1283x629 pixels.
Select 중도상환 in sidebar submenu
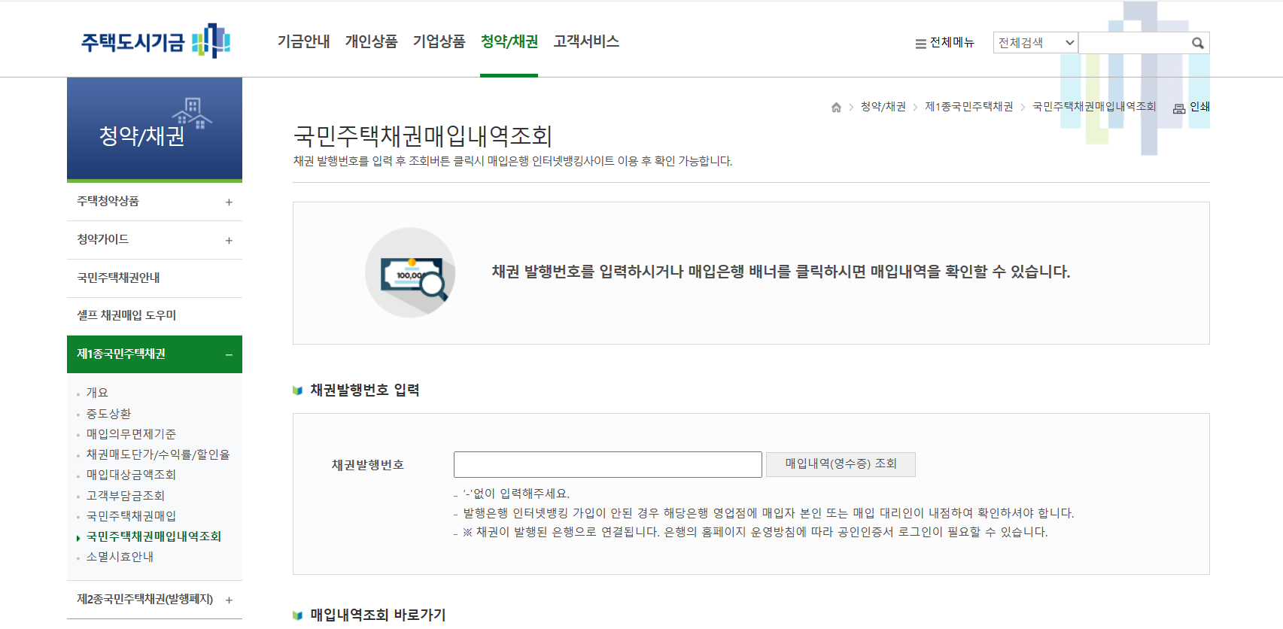108,414
